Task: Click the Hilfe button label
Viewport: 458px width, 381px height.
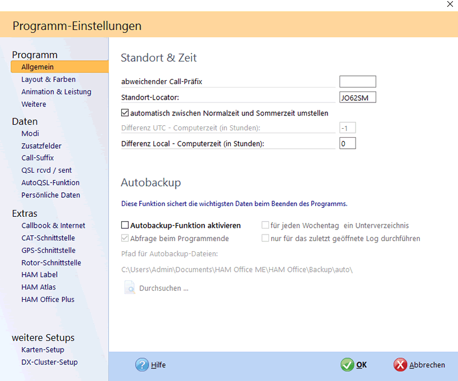Action: 159,365
